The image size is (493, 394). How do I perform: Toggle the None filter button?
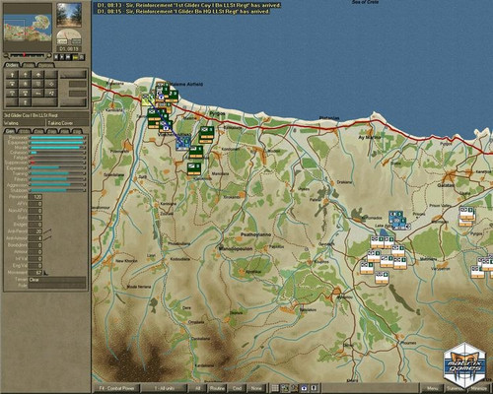pos(256,388)
